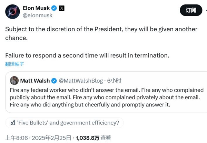Click 翻译帖子 to translate the post
This screenshot has height=143, width=207.
[x=15, y=64]
